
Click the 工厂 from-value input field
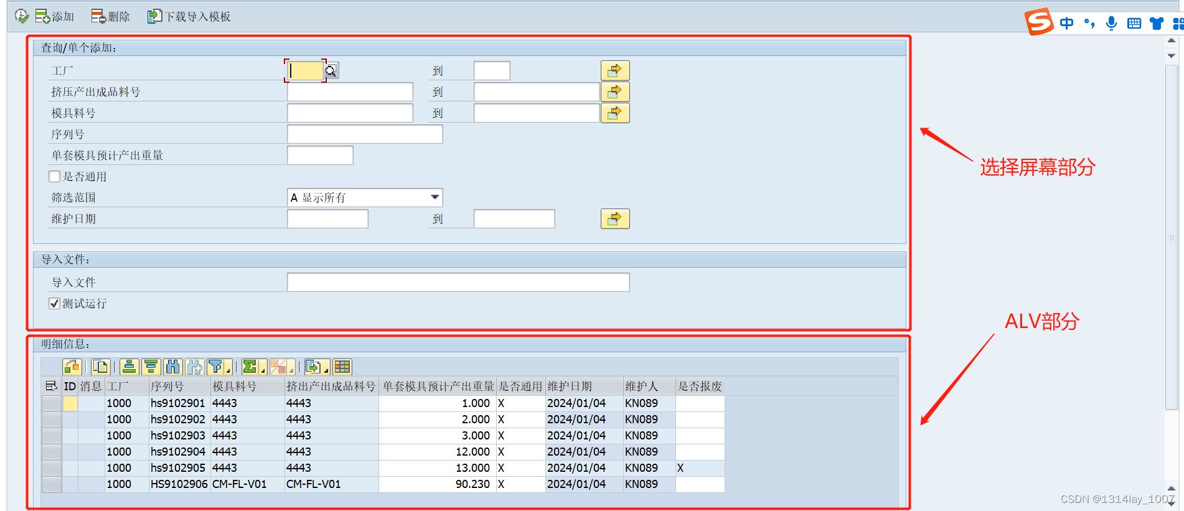(306, 71)
